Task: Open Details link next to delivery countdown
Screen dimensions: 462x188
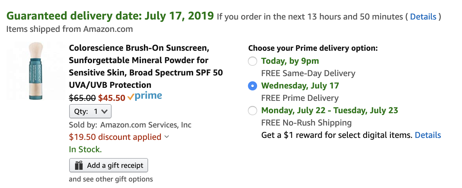Action: (423, 17)
